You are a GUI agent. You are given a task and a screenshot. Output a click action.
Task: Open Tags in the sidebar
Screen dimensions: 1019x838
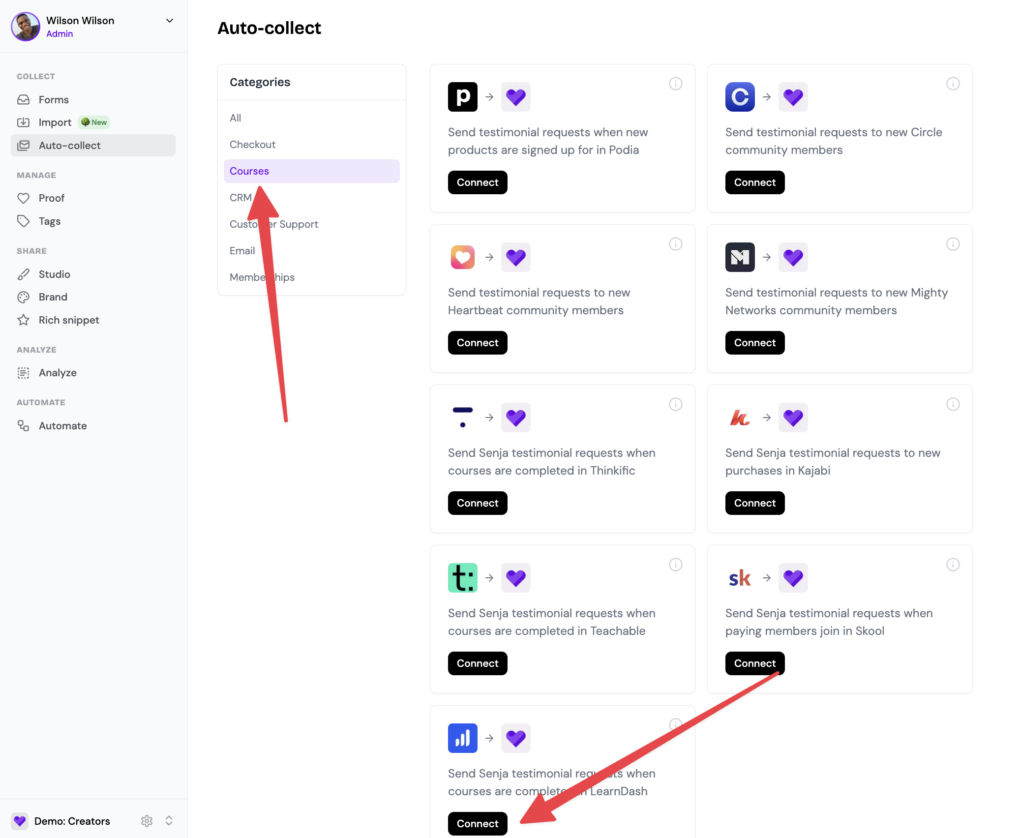[93, 221]
